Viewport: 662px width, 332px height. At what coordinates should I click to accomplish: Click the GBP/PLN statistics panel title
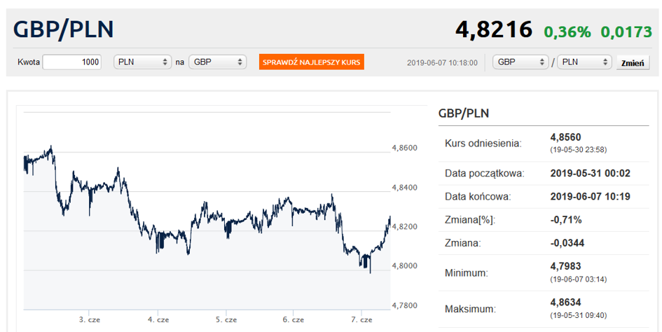tap(464, 113)
